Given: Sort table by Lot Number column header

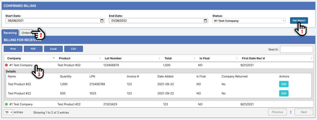Looking at the screenshot, I should (x=131, y=58).
